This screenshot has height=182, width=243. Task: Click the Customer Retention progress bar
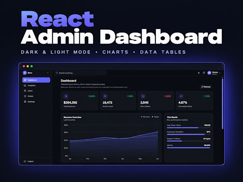[189, 135]
